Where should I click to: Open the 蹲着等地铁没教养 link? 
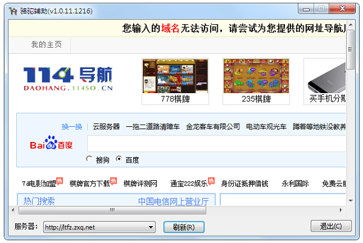(x=319, y=127)
